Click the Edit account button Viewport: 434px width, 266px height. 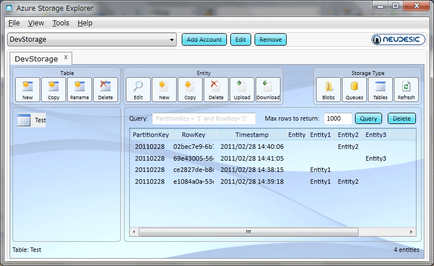pos(240,39)
